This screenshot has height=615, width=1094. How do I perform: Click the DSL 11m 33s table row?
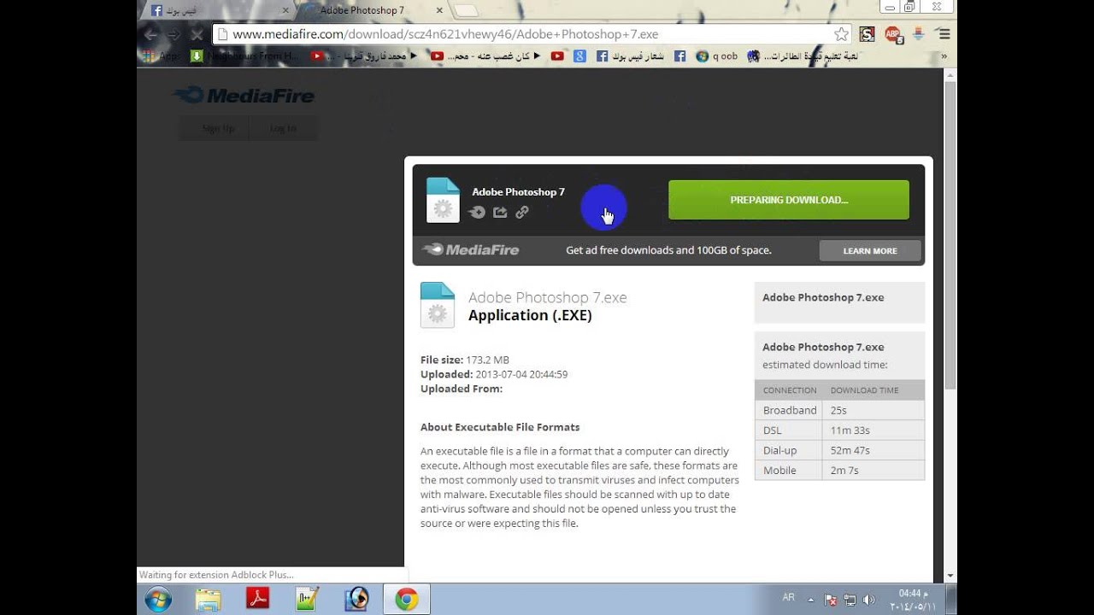[839, 430]
